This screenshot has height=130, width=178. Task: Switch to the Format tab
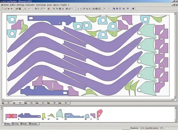[16, 124]
